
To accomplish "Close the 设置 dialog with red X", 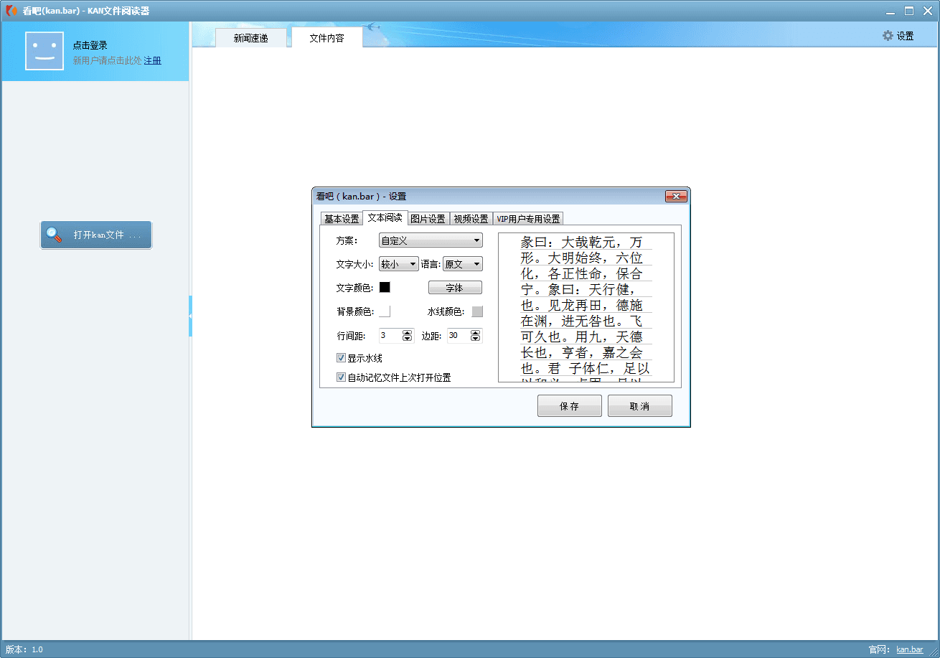I will click(676, 197).
